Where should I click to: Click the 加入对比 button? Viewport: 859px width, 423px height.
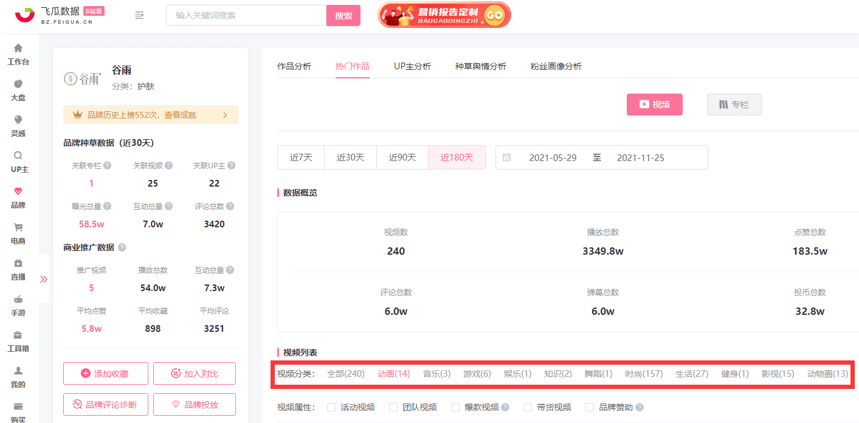pos(195,374)
